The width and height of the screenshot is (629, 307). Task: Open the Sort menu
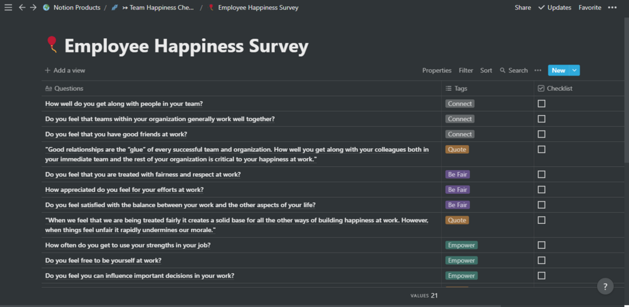[x=486, y=71]
